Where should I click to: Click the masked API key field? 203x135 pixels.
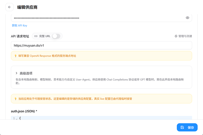pyautogui.click(x=101, y=18)
